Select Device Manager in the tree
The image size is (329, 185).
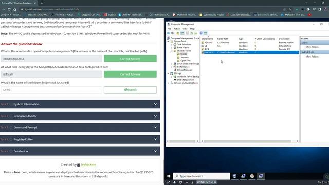click(185, 70)
